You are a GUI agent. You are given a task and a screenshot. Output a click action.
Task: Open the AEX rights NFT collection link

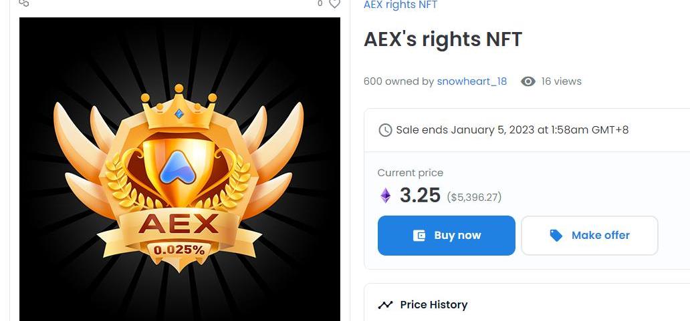coord(400,5)
